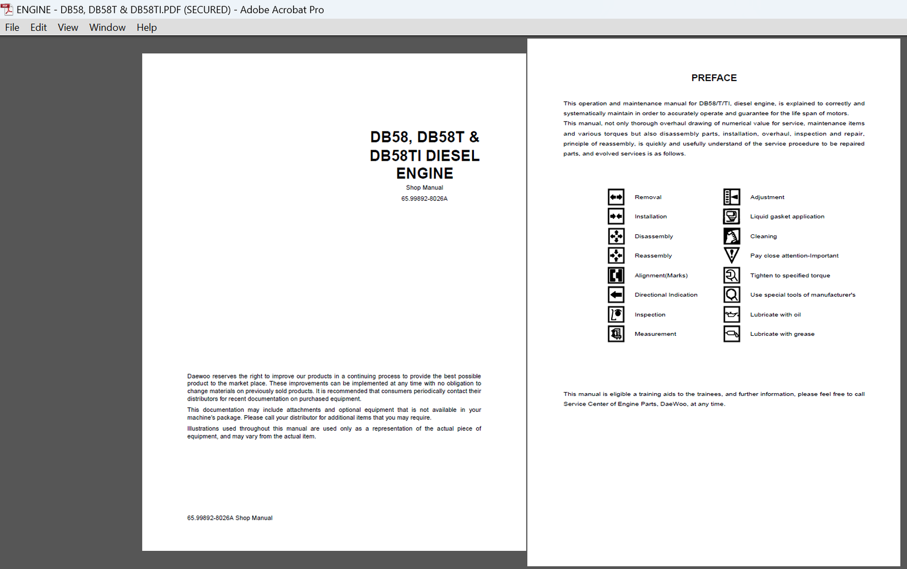Click the PREFACE heading
The image size is (907, 569).
coord(714,78)
